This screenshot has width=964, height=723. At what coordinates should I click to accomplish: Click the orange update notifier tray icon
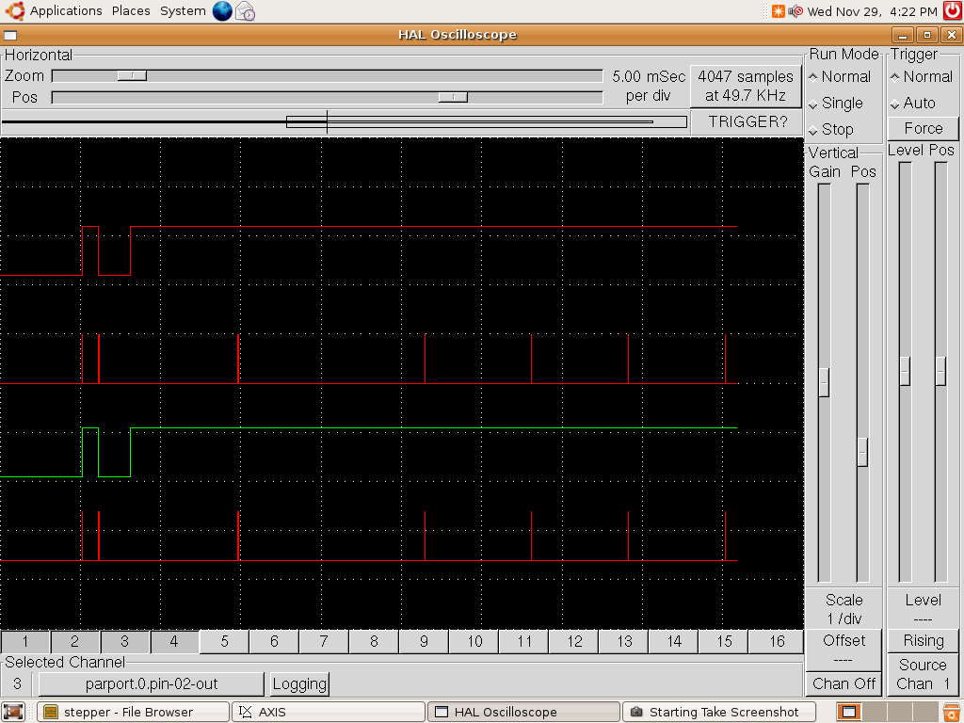click(779, 11)
